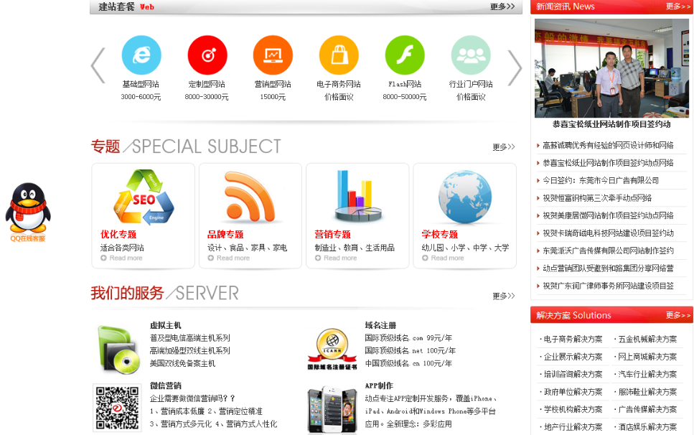Open the 行业门户网站 people icon
The height and width of the screenshot is (435, 694).
tap(471, 55)
